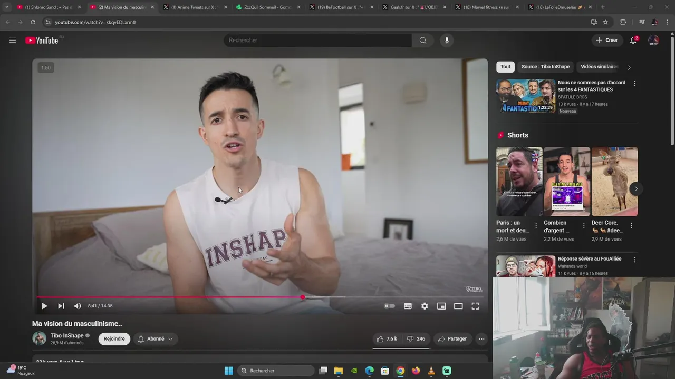This screenshot has width=675, height=379.
Task: Switch to the Shlomo Sand tab
Action: coord(49,7)
